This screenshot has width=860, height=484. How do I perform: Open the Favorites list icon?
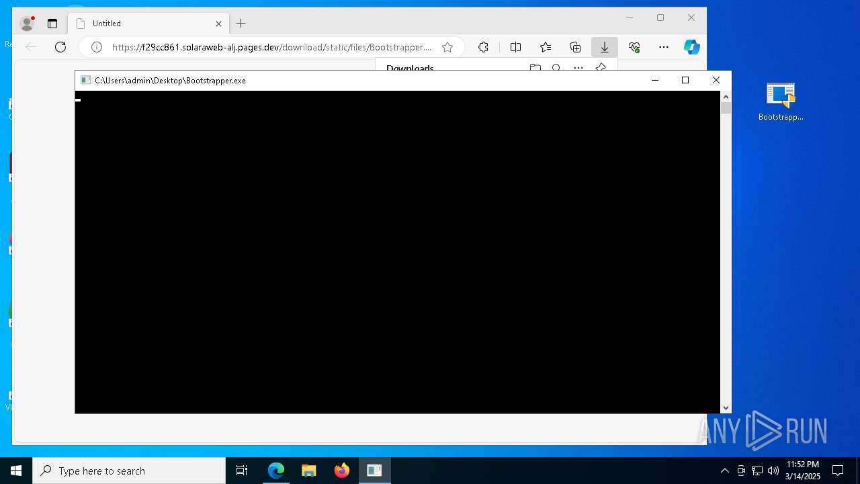(x=546, y=47)
